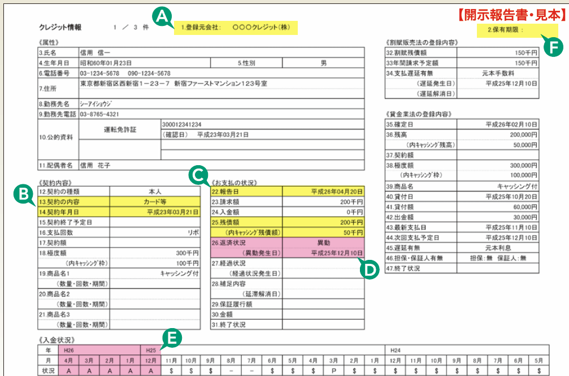Click the yellow 保有期限 highlight box
Image resolution: width=569 pixels, height=376 pixels.
518,30
